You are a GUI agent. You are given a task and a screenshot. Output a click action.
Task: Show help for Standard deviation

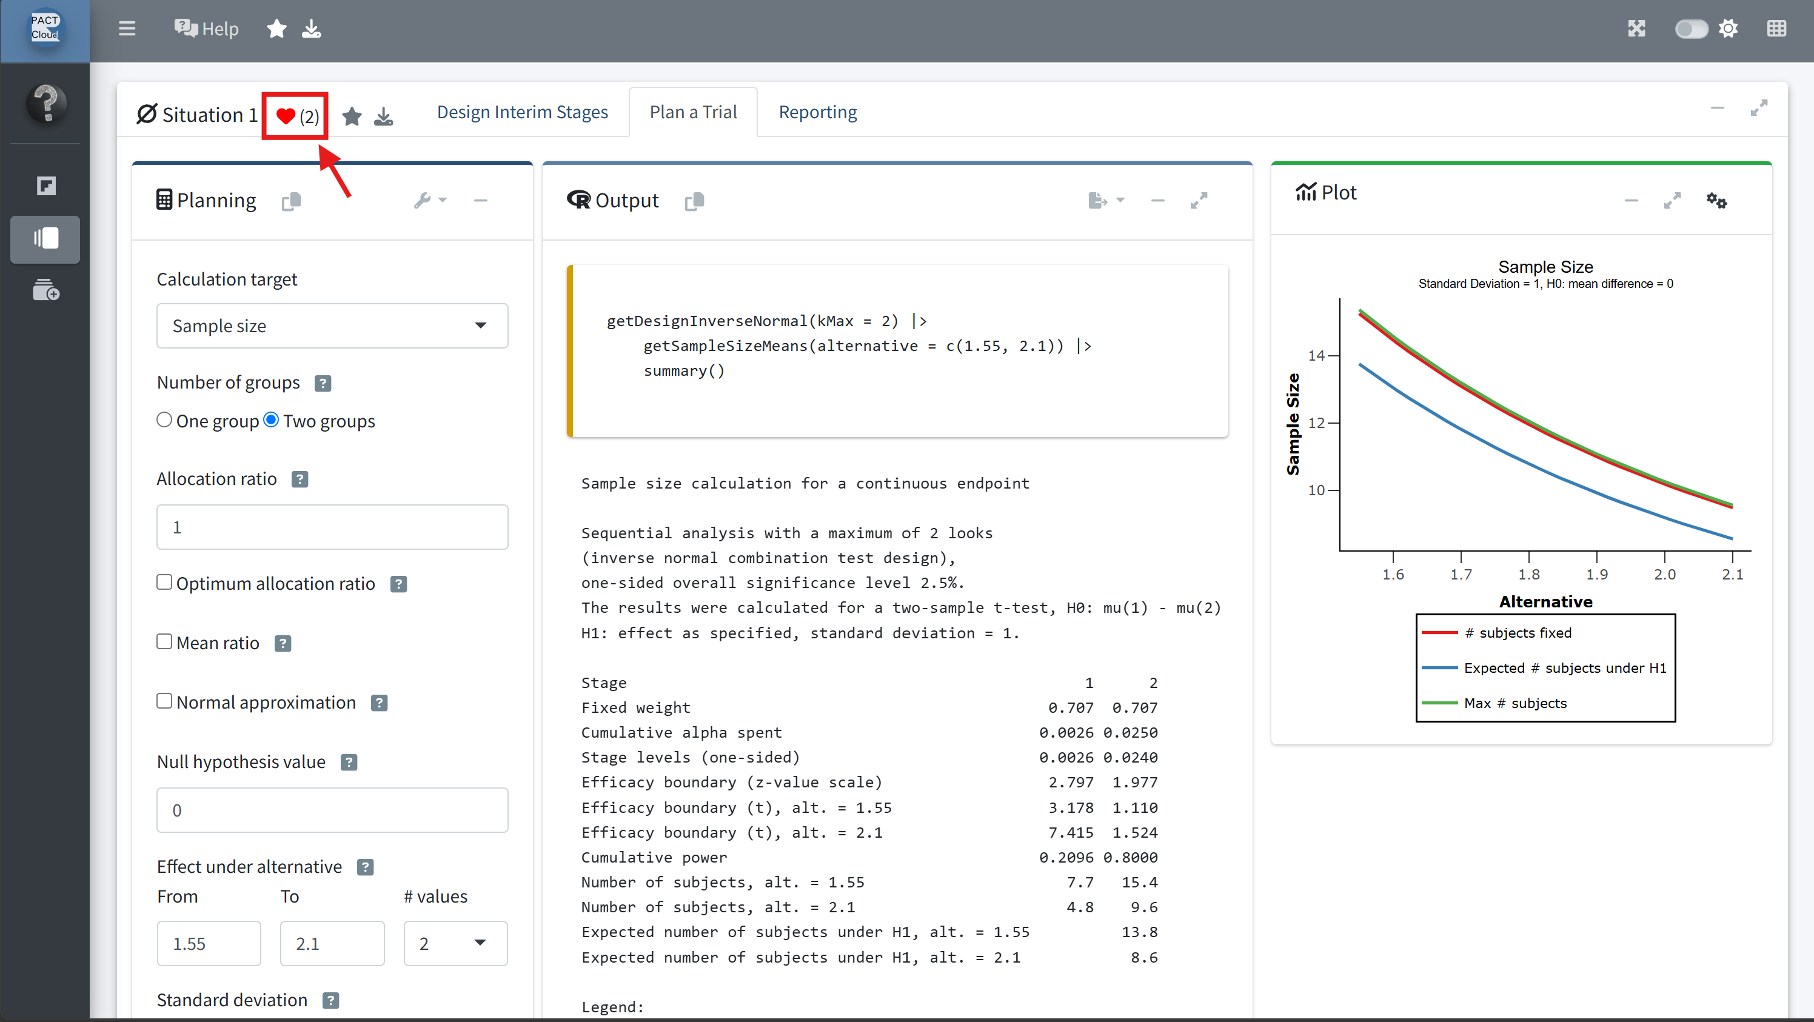tap(331, 1001)
